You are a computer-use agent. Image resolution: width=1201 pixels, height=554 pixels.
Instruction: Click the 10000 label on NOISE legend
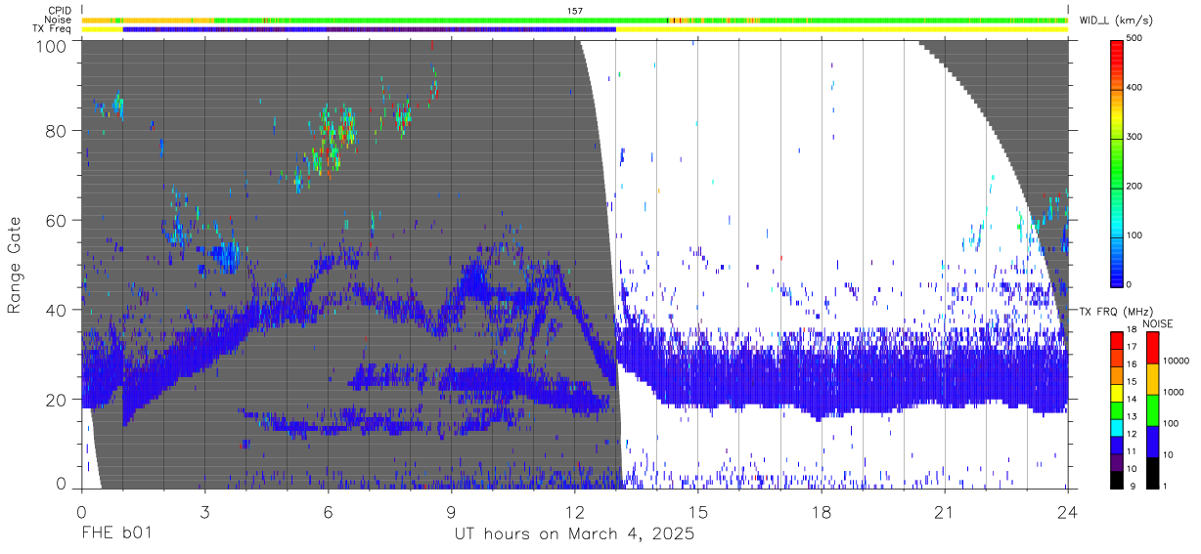pos(1175,362)
